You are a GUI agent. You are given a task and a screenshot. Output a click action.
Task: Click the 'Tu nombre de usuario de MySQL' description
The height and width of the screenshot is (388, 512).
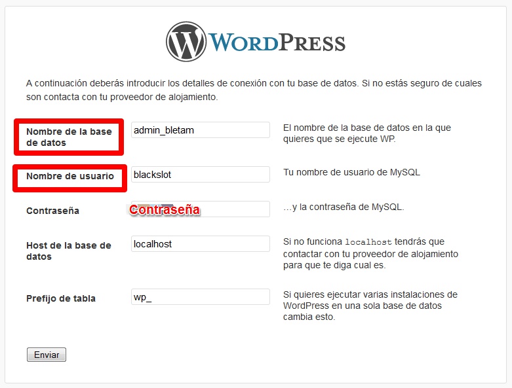(351, 172)
